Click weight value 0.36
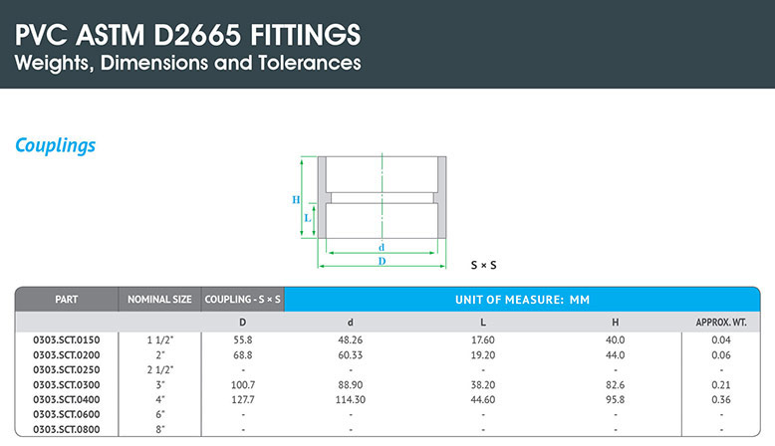This screenshot has height=446, width=775. click(x=721, y=399)
